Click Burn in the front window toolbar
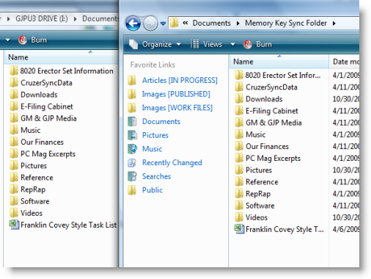Screen dimensions: 371x279 258,44
